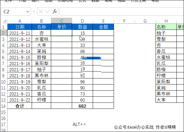Click date cell 2021-9-11
Screen dimensions: 184x132
coord(19,33)
